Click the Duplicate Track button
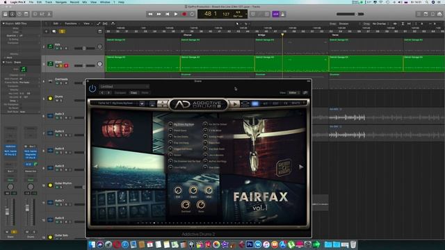 [x=54, y=31]
